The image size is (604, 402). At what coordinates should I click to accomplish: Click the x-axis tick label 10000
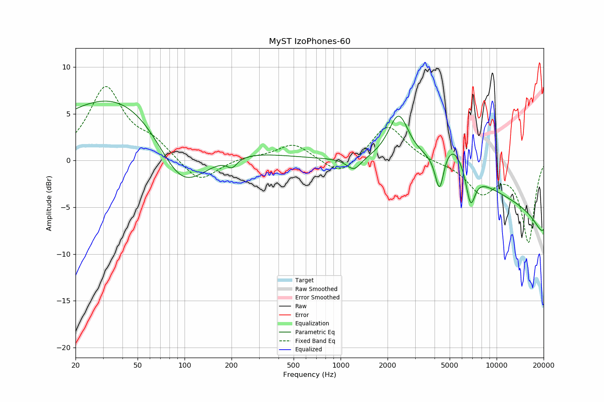[497, 365]
